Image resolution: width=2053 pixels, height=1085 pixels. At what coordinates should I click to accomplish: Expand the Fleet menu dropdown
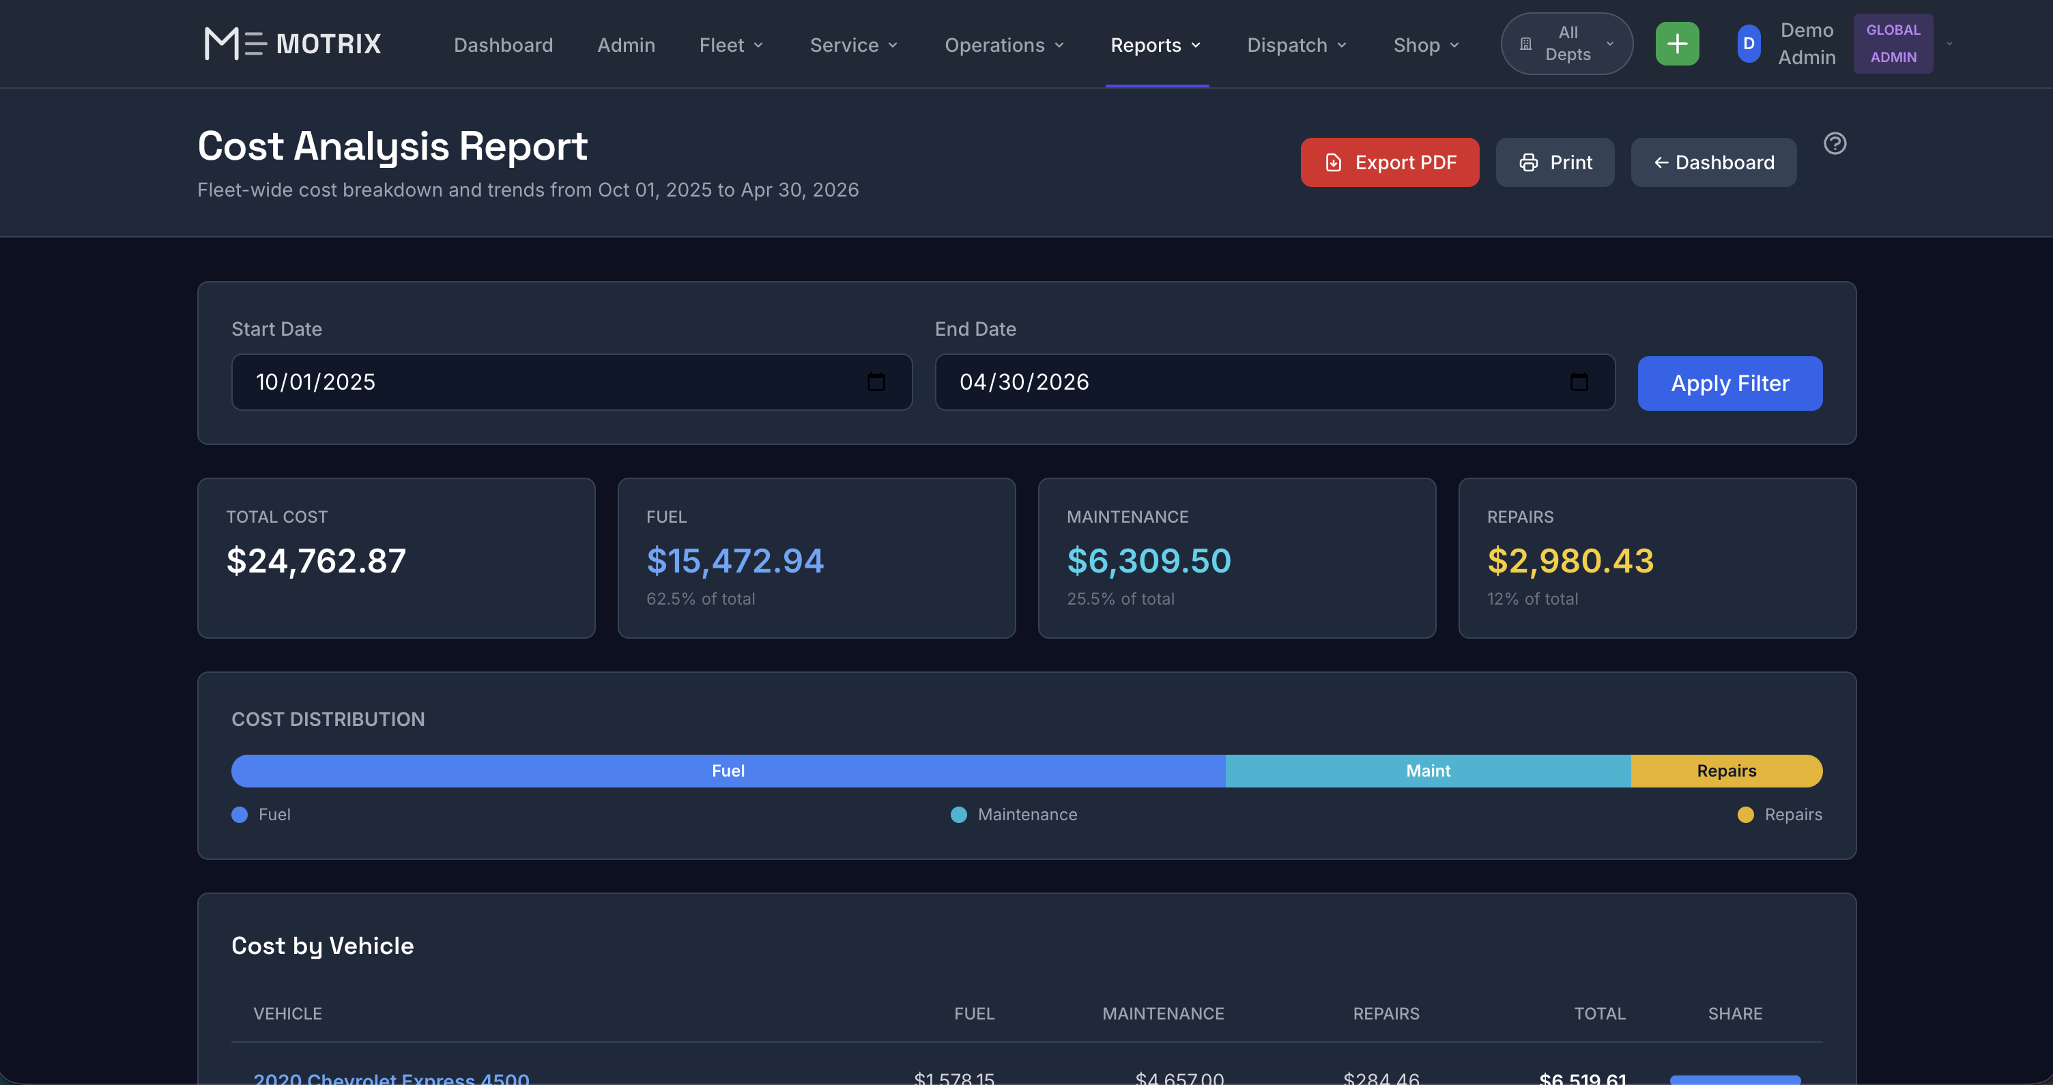pos(731,46)
